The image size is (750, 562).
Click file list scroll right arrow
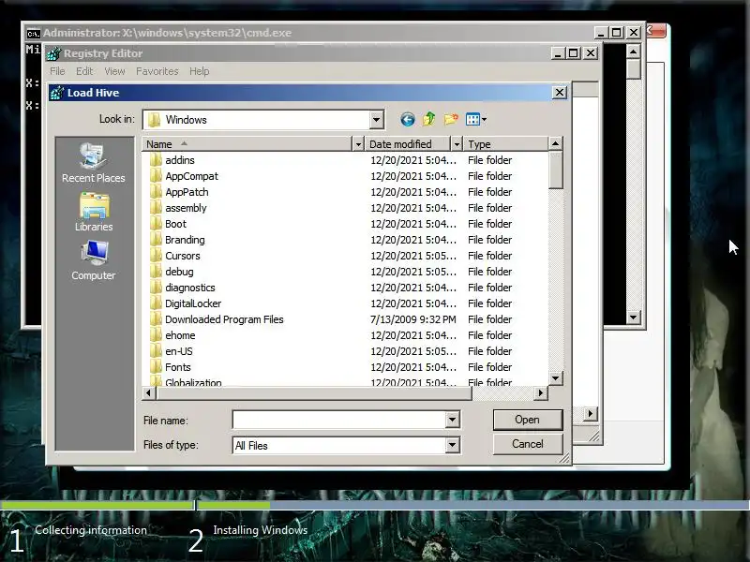click(541, 392)
